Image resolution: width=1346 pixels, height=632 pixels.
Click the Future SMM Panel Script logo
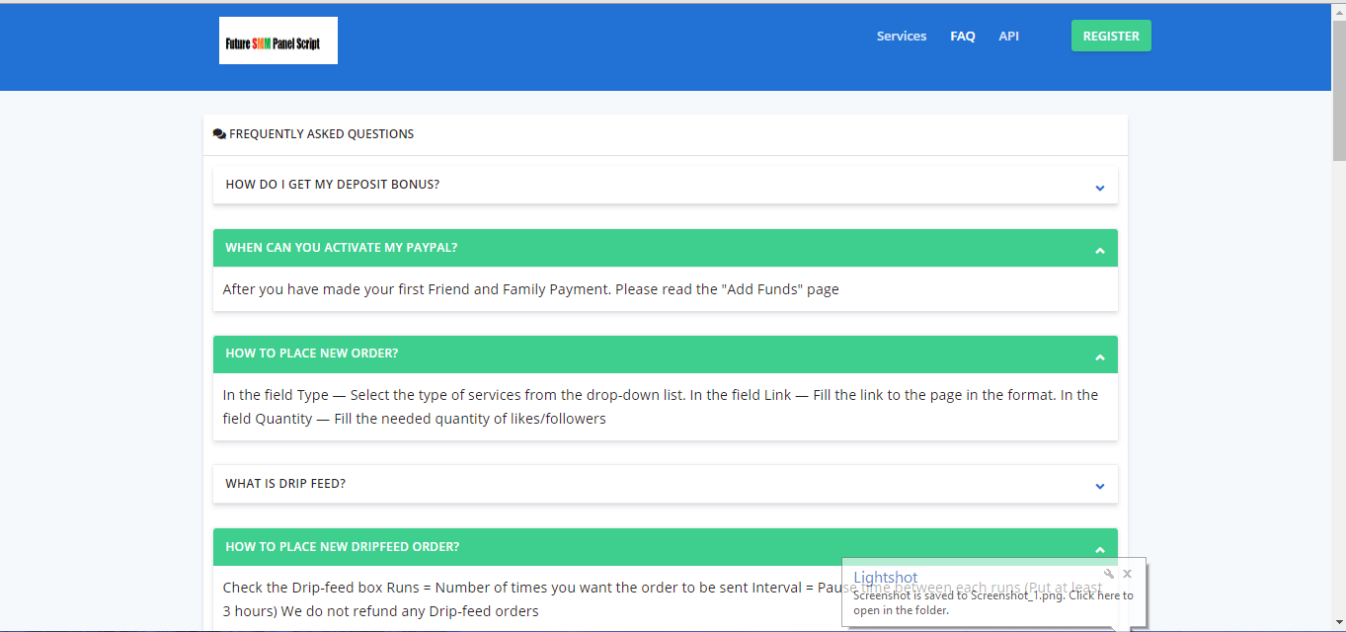(x=277, y=39)
